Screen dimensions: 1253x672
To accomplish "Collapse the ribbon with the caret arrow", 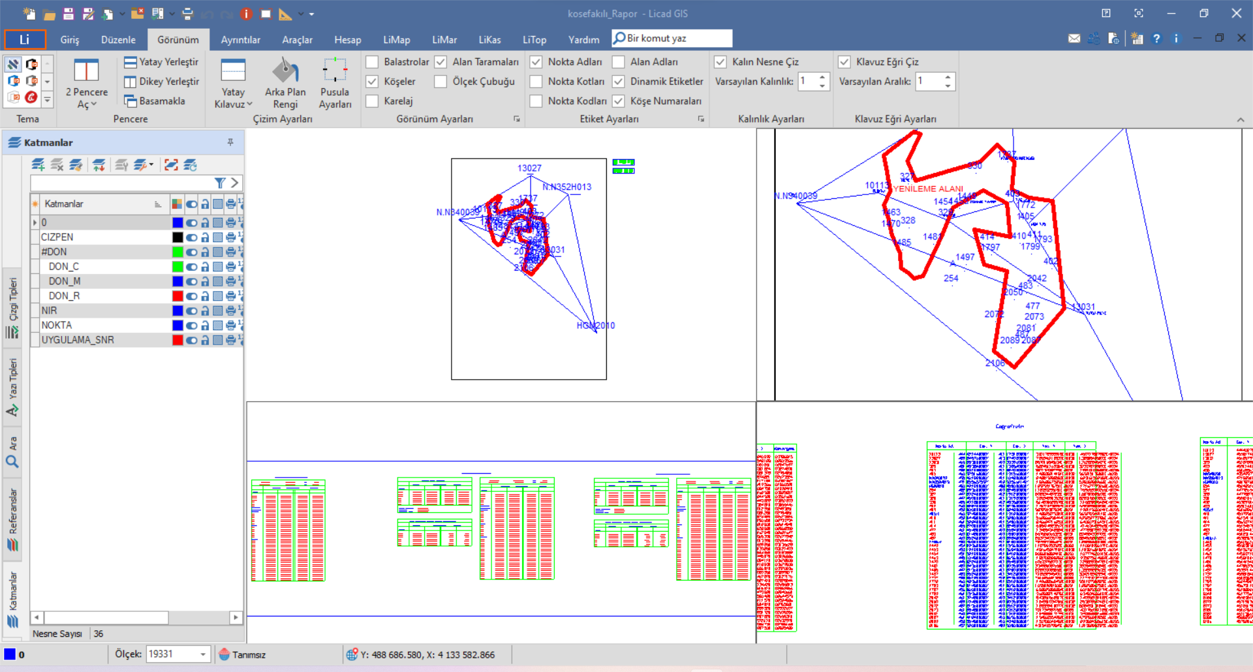I will (x=1241, y=120).
